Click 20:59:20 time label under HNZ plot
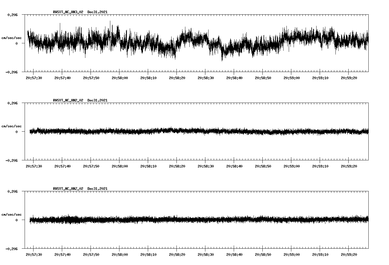The image size is (389, 265). click(x=349, y=254)
